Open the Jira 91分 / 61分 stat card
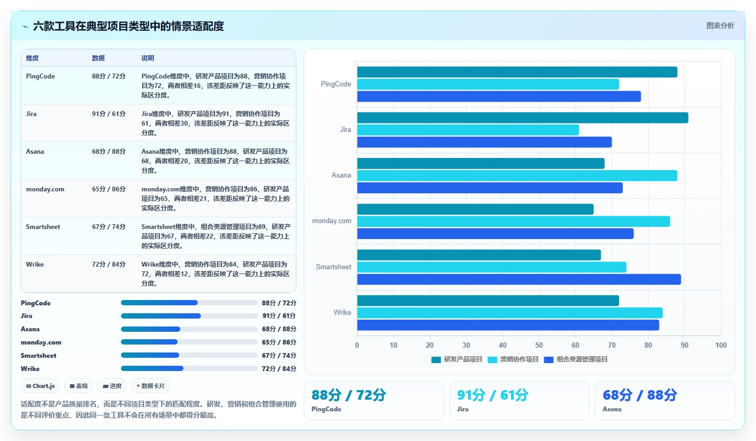This screenshot has height=441, width=756. pyautogui.click(x=520, y=400)
